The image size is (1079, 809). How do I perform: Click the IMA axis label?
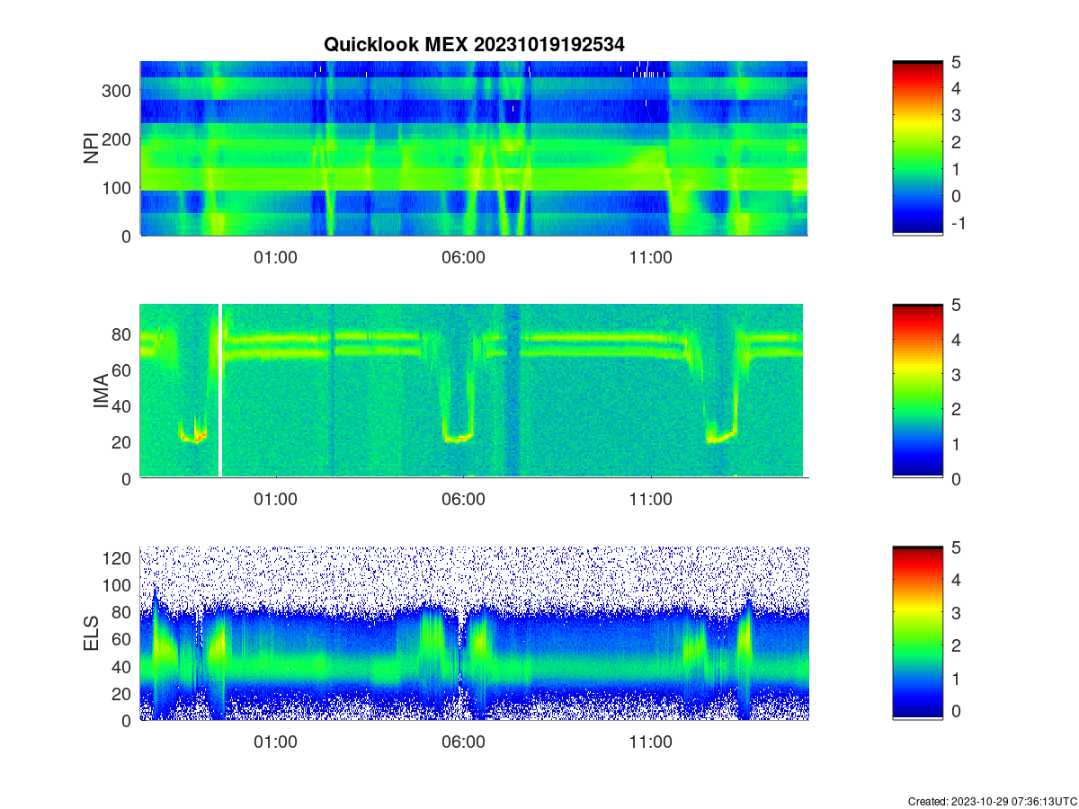[x=102, y=392]
